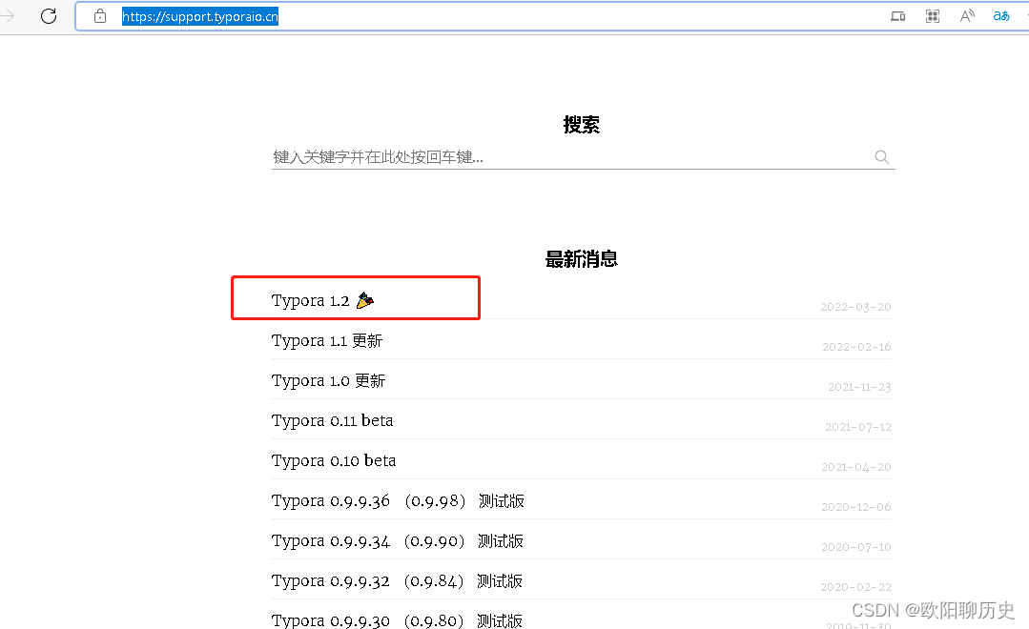The height and width of the screenshot is (629, 1029).
Task: Click the date 2022-03-20
Action: (x=855, y=307)
